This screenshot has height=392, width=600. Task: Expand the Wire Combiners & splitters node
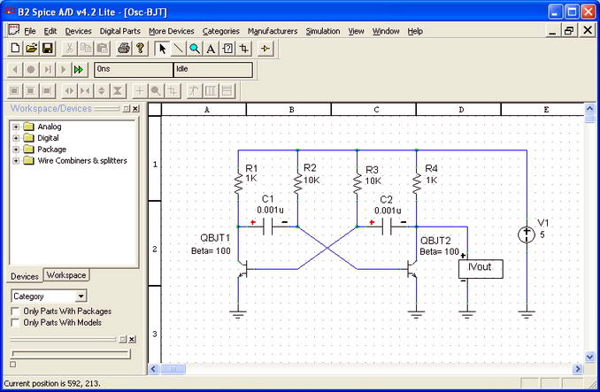pyautogui.click(x=16, y=161)
